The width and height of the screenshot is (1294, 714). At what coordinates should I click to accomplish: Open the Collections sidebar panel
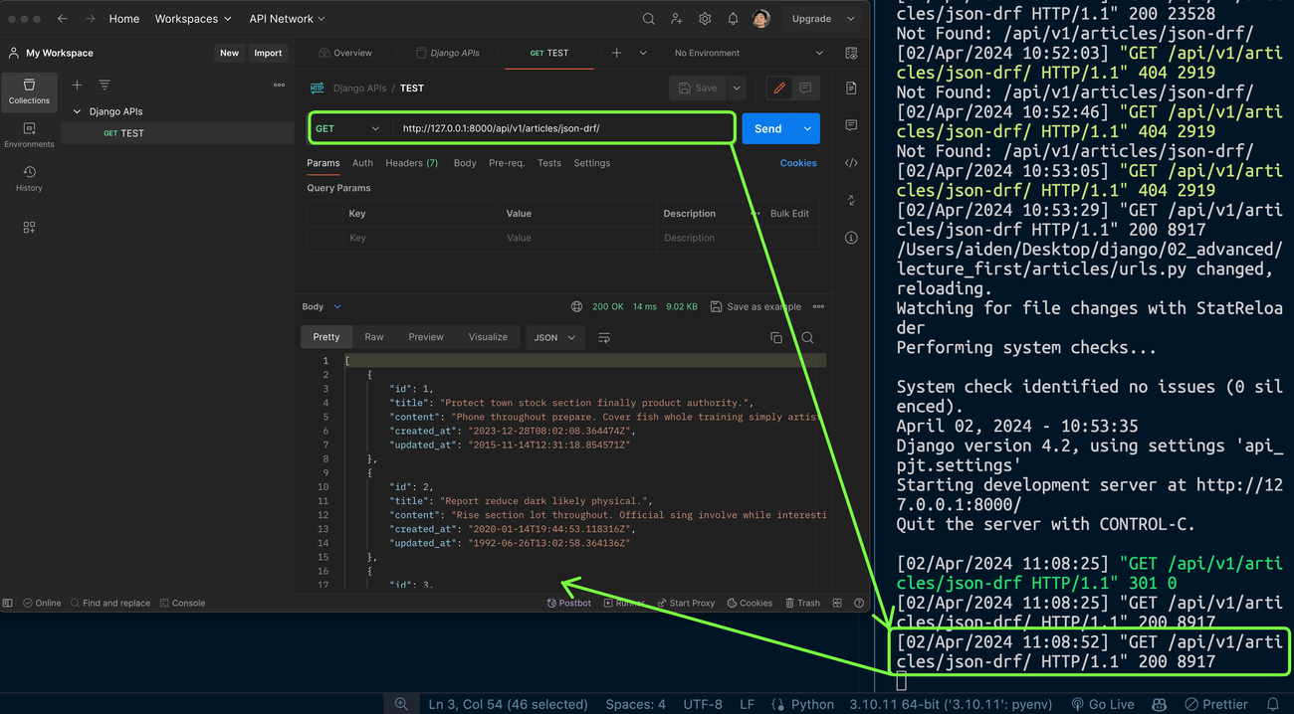click(x=29, y=91)
